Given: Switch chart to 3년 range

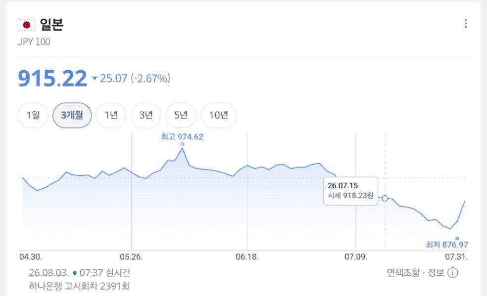Looking at the screenshot, I should (x=146, y=115).
